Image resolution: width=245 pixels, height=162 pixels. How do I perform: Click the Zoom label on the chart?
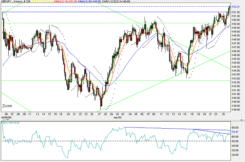tap(7, 106)
